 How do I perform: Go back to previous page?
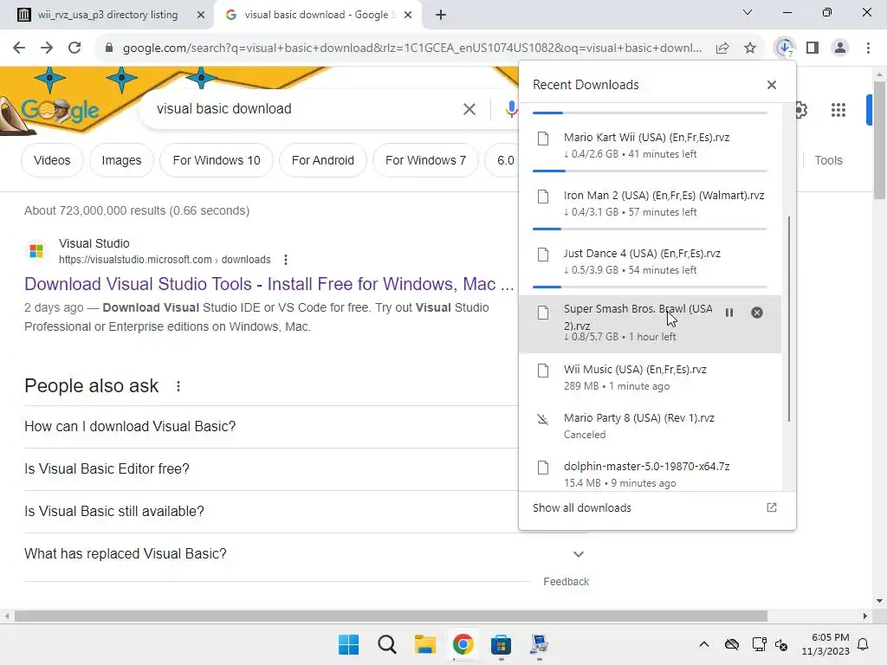click(x=19, y=48)
